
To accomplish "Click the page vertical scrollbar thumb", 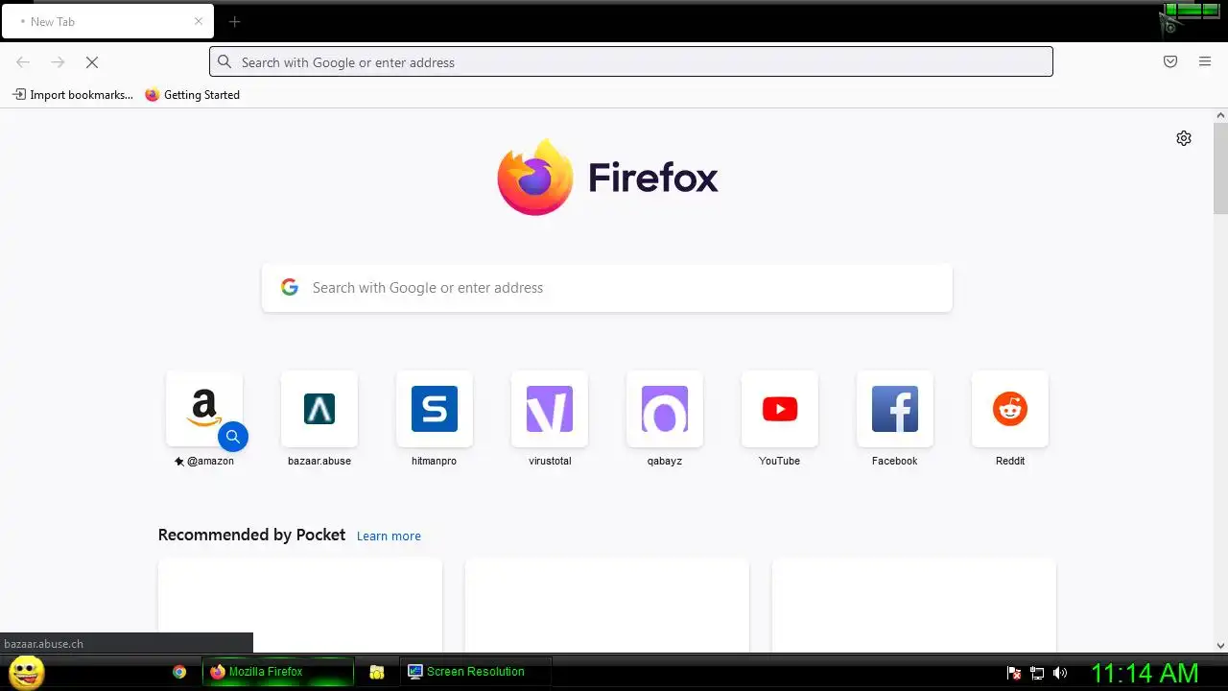I will click(1220, 168).
